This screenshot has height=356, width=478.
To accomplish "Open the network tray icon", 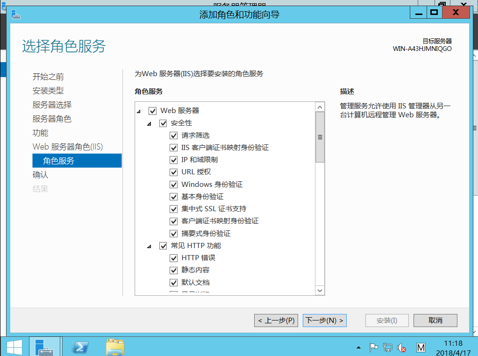I will [387, 348].
